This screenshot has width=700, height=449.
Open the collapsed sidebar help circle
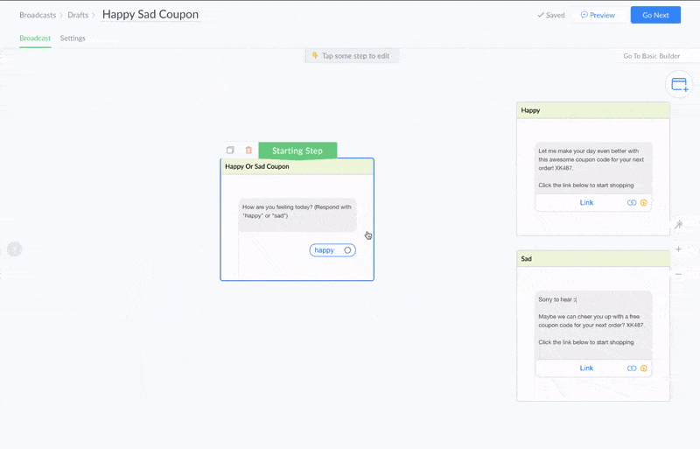[15, 249]
